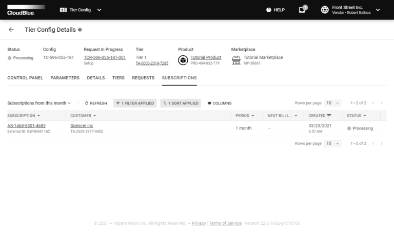
Task: Expand the Tier Config module dropdown chevron
Action: pos(99,10)
